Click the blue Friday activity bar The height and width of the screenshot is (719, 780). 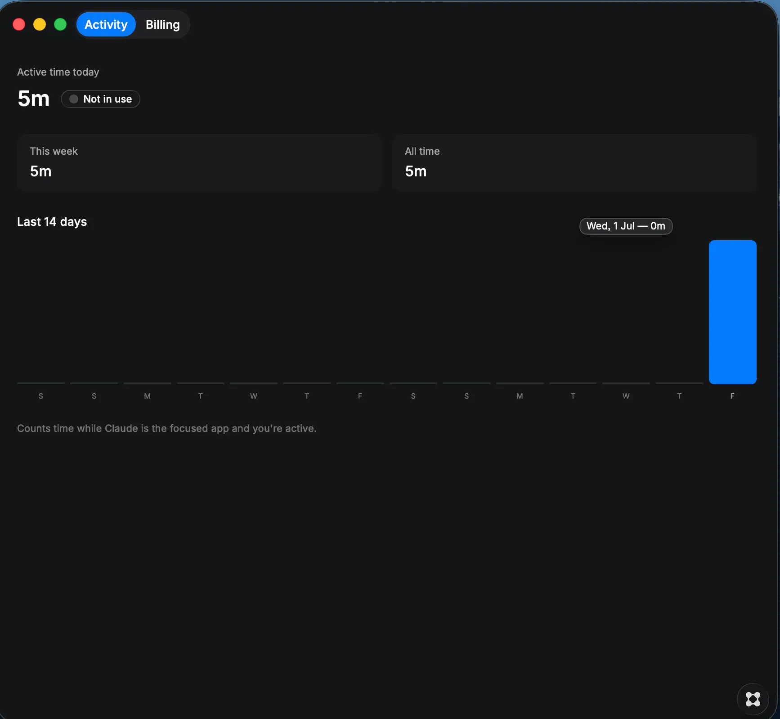click(x=732, y=312)
